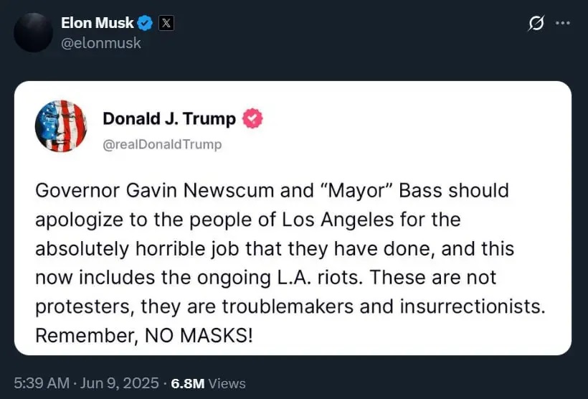The image size is (588, 399).
Task: Click the Jun 9, 2025 date
Action: (x=120, y=383)
